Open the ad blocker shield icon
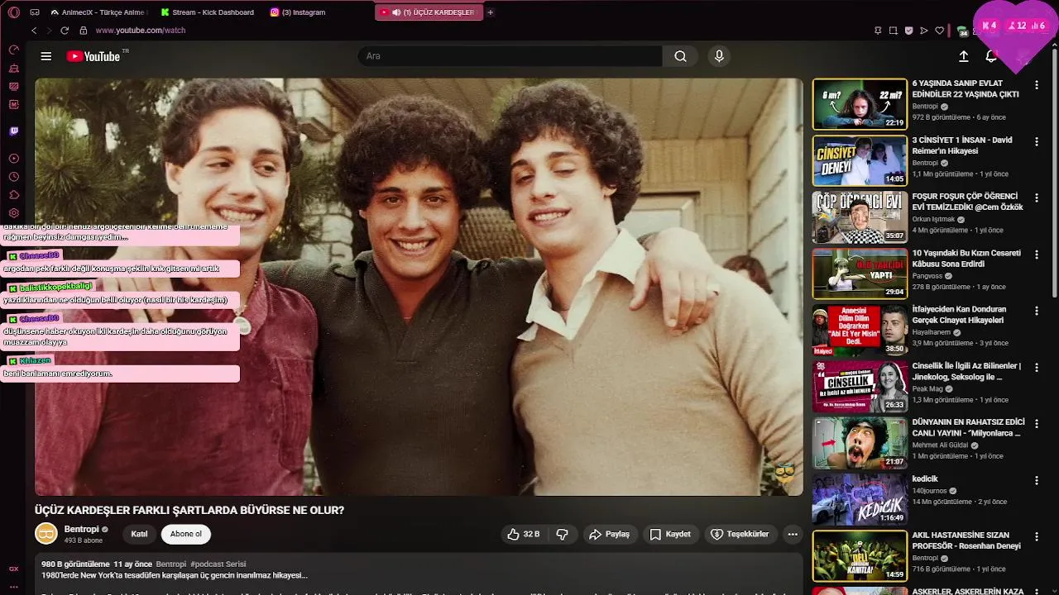Viewport: 1059px width, 595px height. (x=908, y=31)
